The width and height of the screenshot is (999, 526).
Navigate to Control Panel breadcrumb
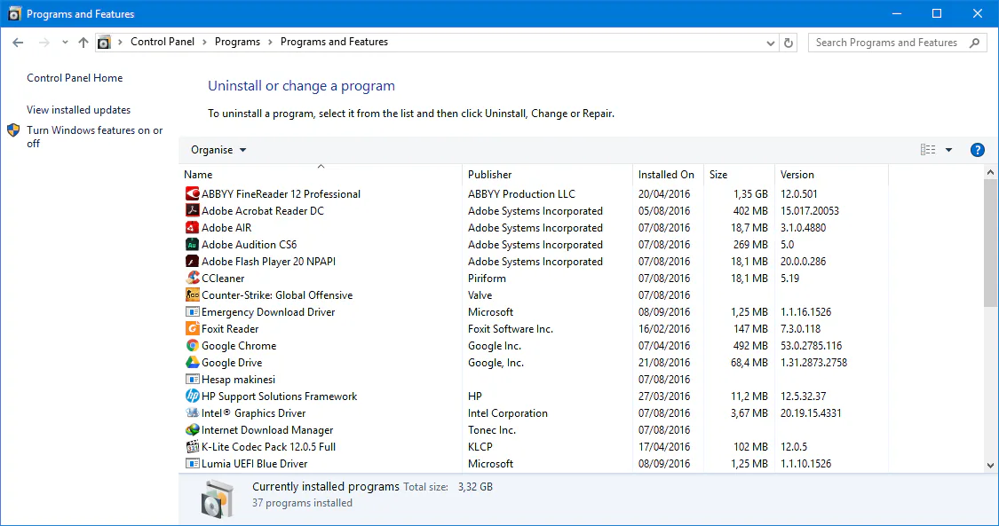[163, 42]
